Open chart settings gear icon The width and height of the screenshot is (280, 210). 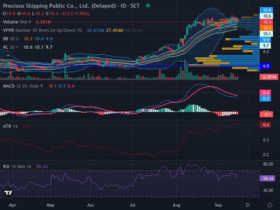point(270,205)
